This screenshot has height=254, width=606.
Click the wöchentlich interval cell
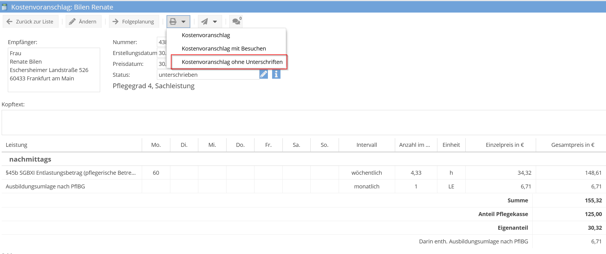click(x=367, y=173)
